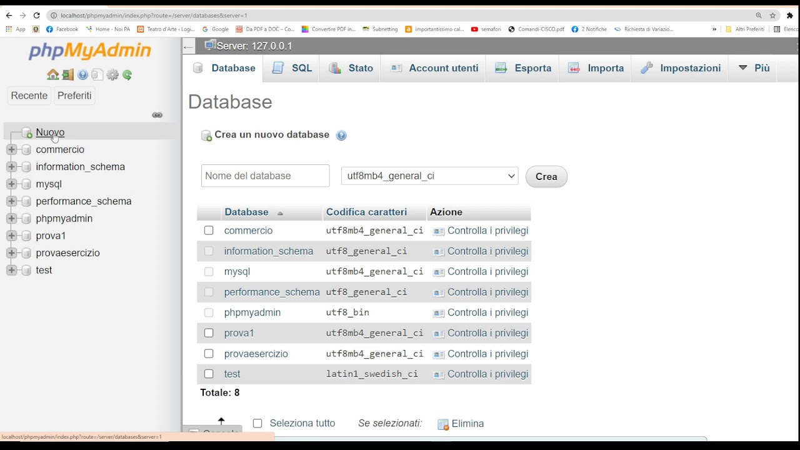This screenshot has width=800, height=450.
Task: Go to phpMyAdmin home via house icon
Action: pyautogui.click(x=53, y=75)
